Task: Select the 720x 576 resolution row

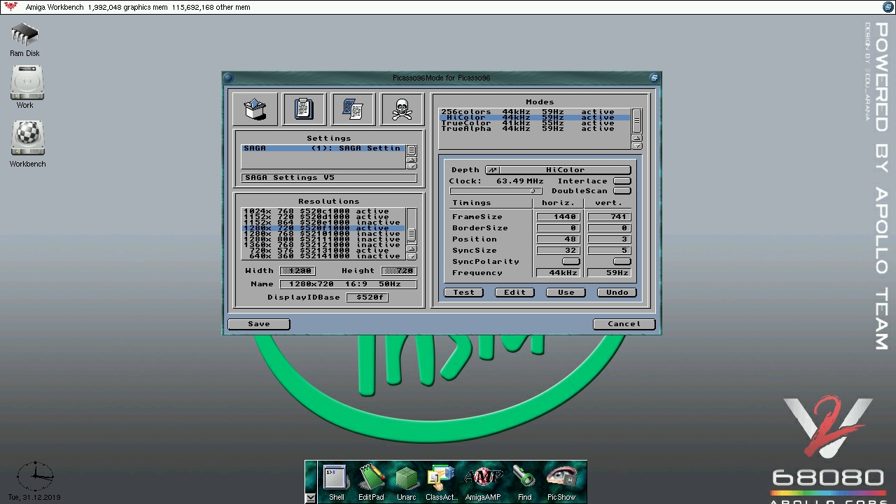Action: 323,251
